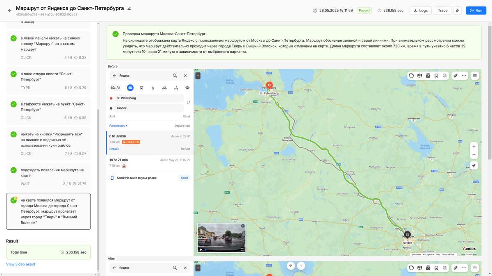Image resolution: width=492 pixels, height=276 pixels.
Task: Expand dashcam video to fullscreen
Action: pos(242,249)
